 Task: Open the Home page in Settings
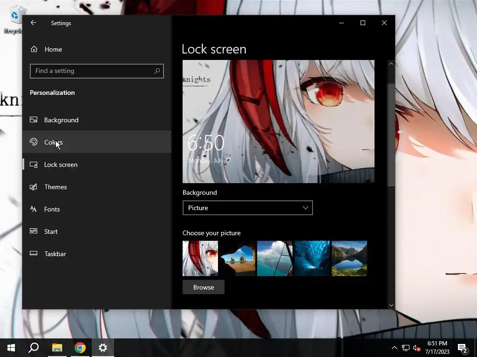[x=97, y=49]
